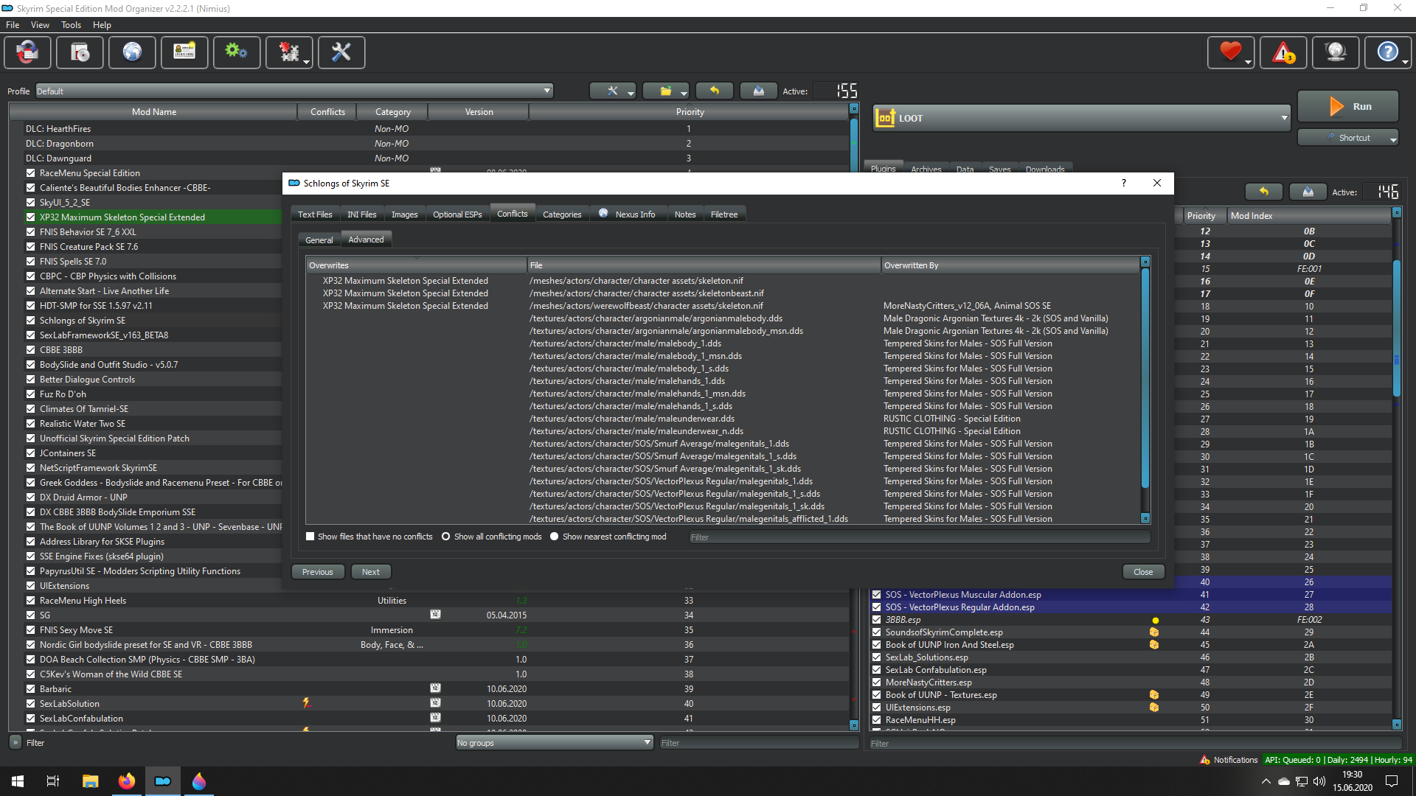Uncheck 3BBB.esp plugin

pyautogui.click(x=877, y=620)
